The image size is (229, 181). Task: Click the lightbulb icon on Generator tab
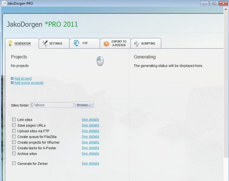[x=10, y=43]
